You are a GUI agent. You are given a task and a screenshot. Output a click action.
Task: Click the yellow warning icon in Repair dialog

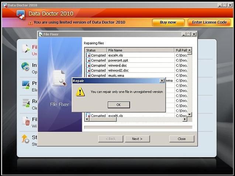click(x=80, y=92)
